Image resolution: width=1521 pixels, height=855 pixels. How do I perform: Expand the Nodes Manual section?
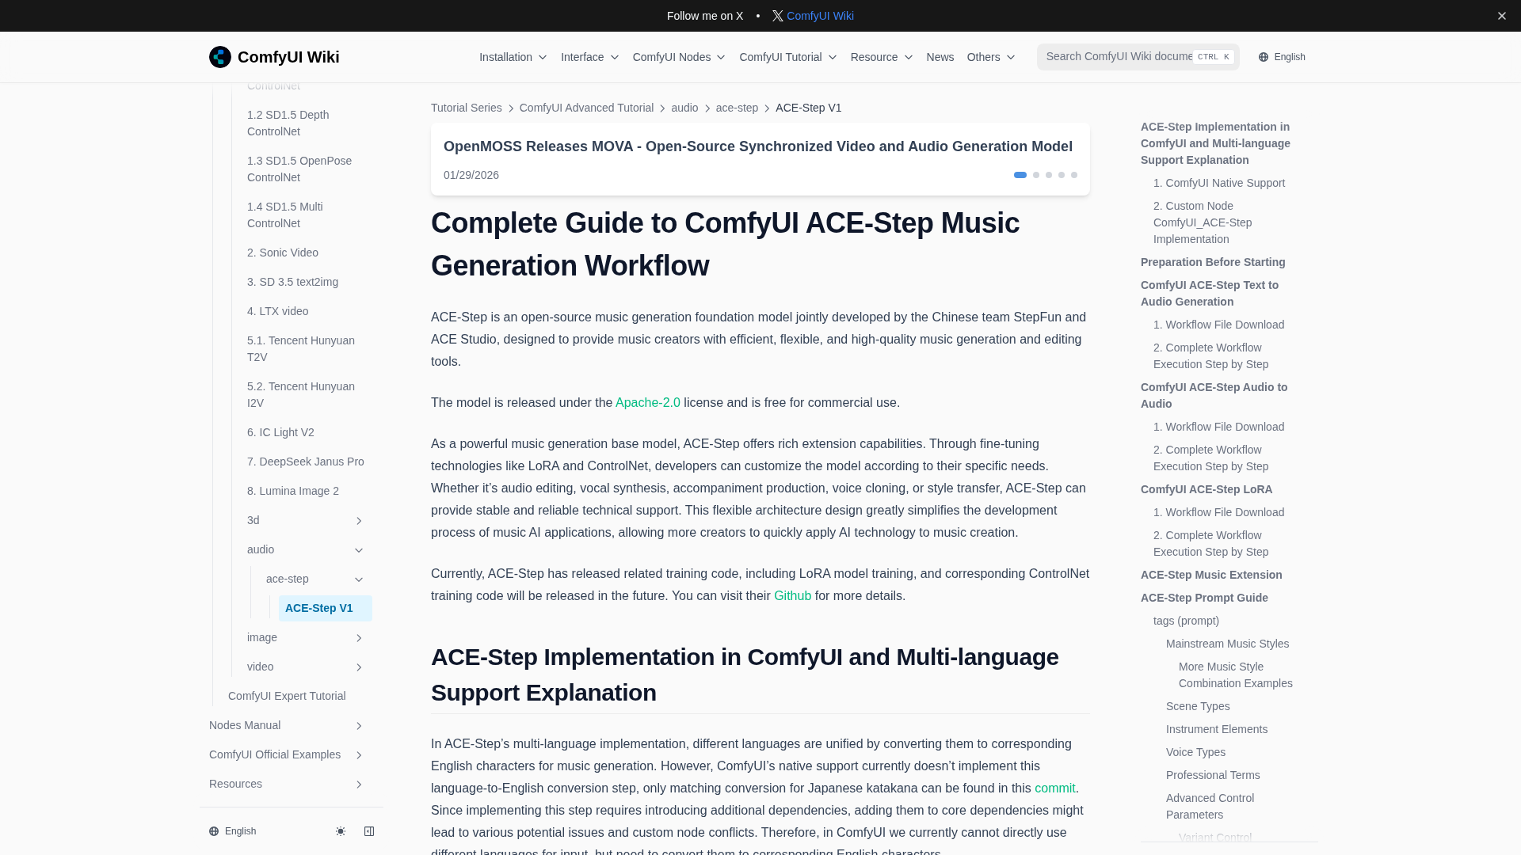pyautogui.click(x=358, y=726)
